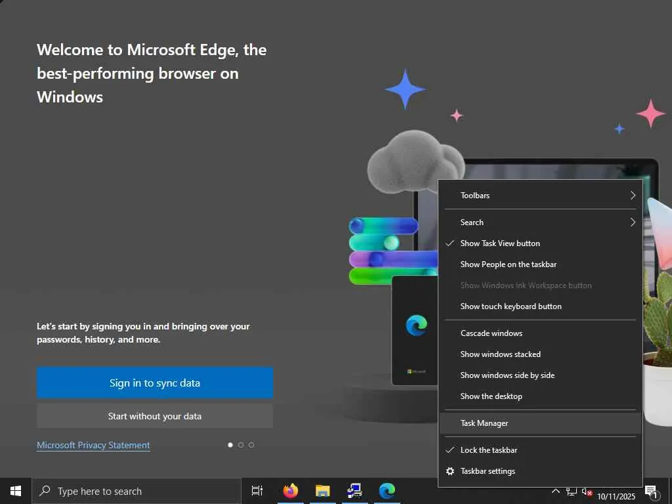This screenshot has width=672, height=504.
Task: Choose Show windows stacked
Action: click(x=541, y=354)
